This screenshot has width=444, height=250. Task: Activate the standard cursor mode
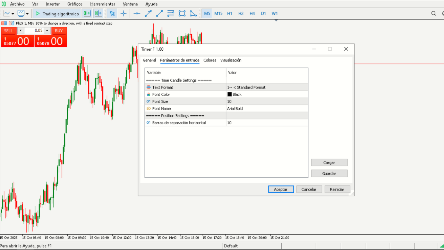[112, 13]
